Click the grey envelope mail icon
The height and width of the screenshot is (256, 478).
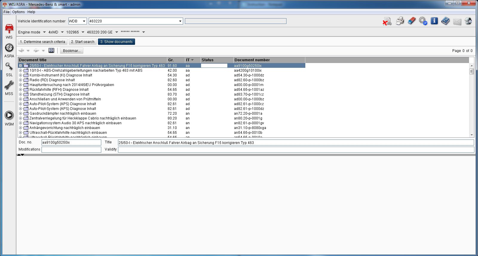[x=457, y=22]
